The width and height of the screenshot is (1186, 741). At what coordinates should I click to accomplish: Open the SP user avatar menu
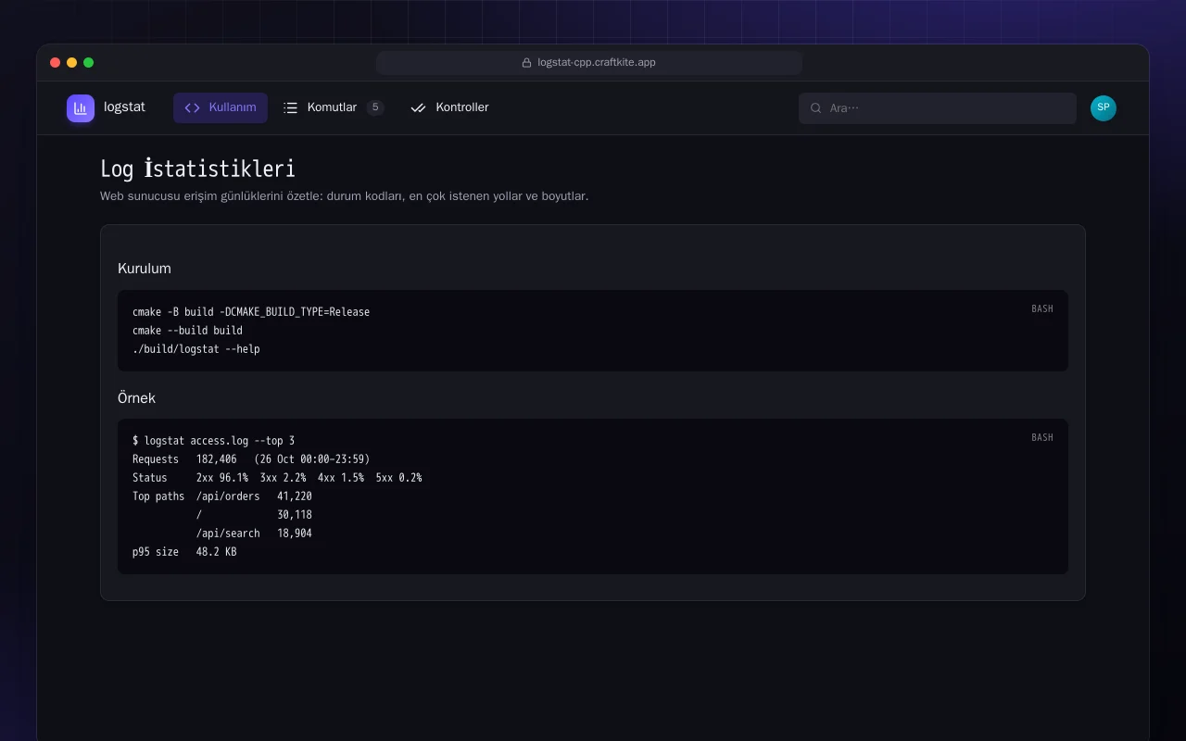click(1104, 108)
